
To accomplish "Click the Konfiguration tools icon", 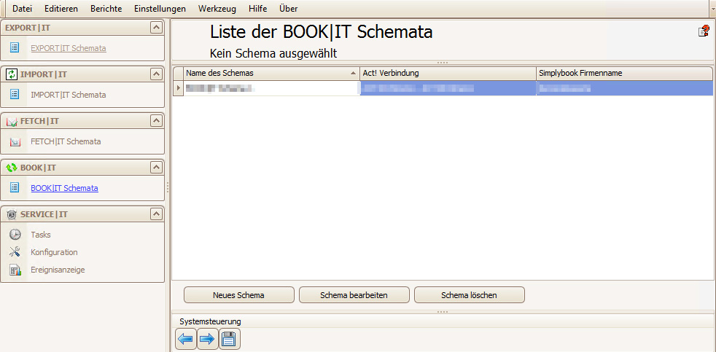I will point(15,252).
